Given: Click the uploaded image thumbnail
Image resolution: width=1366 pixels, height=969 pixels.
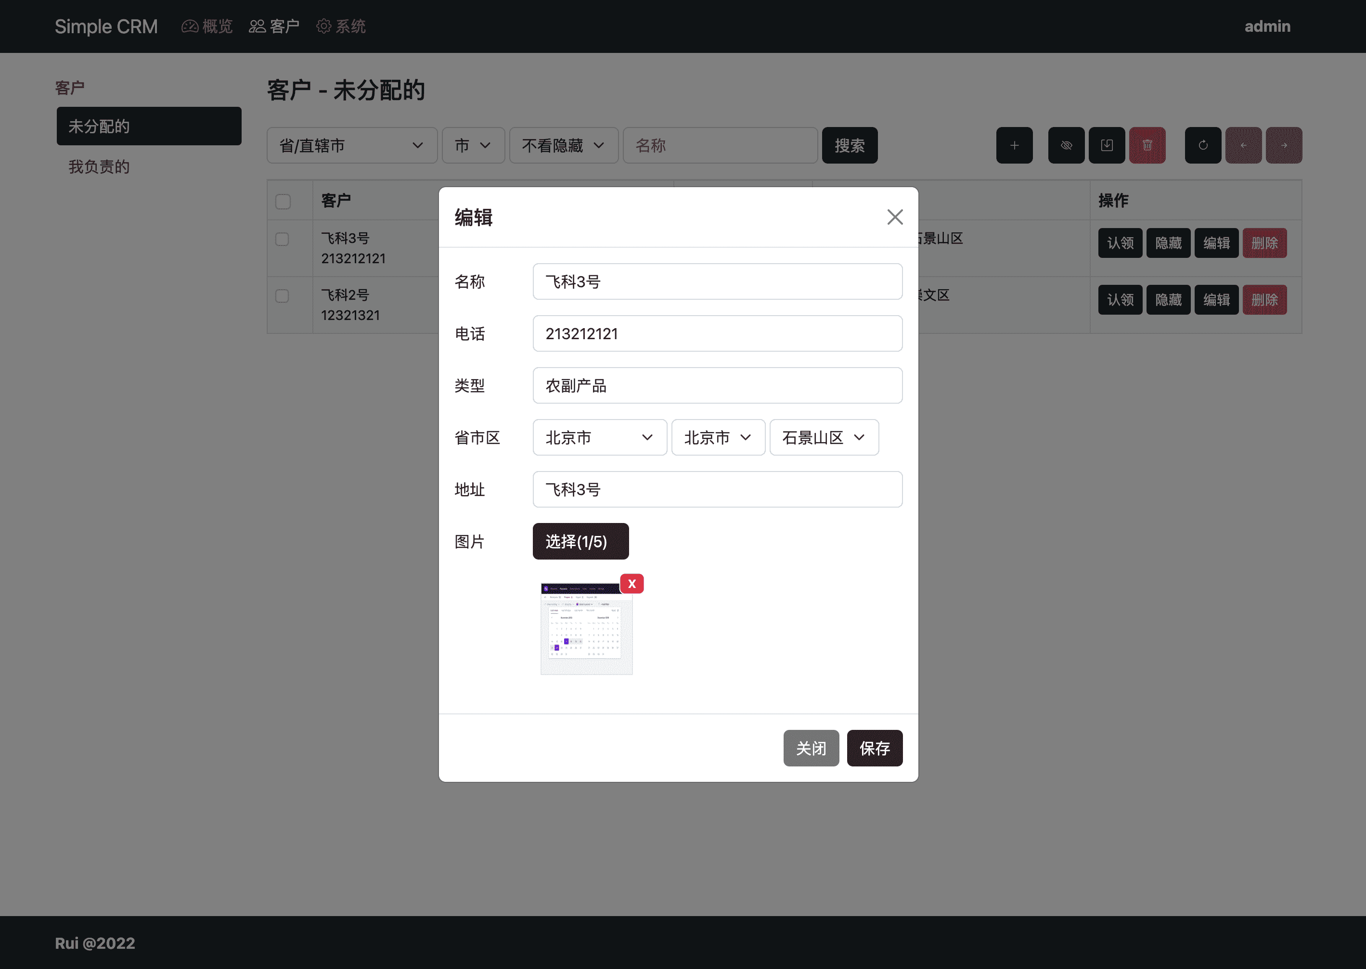Looking at the screenshot, I should (586, 629).
